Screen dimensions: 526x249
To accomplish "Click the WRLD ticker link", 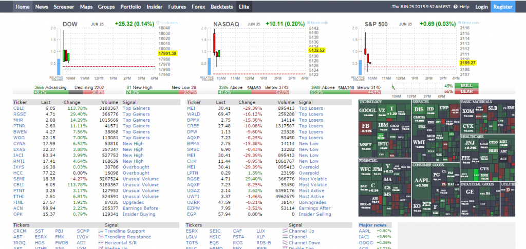I will (x=193, y=114).
